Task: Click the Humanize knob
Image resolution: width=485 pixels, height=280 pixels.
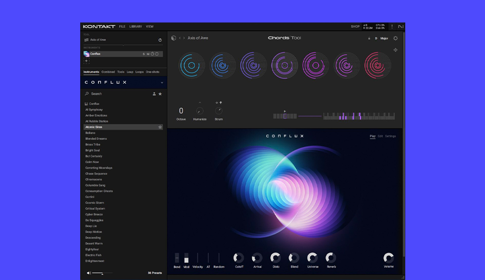Action: coord(200,111)
